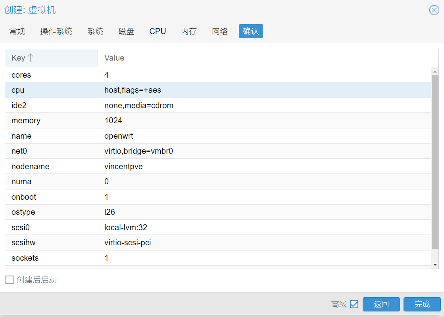Click the Key column sort arrow
444x317 pixels.
click(x=31, y=58)
